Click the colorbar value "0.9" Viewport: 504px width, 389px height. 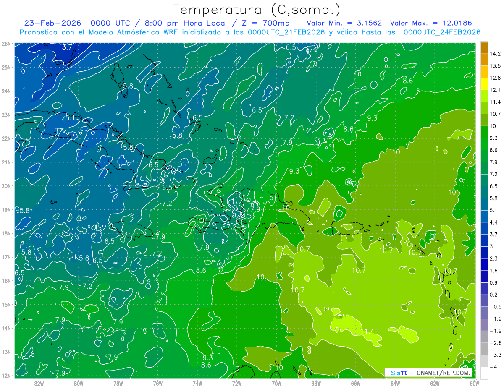[493, 282]
